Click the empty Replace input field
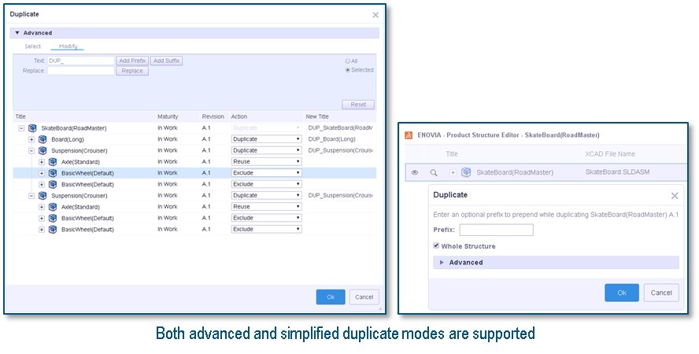This screenshot has height=354, width=699. point(81,71)
